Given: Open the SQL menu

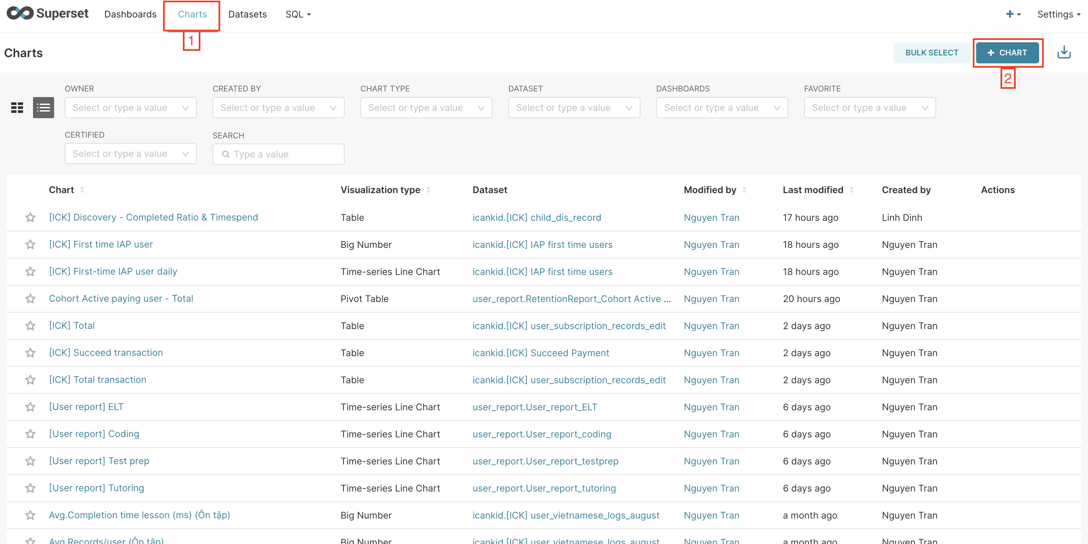Looking at the screenshot, I should coord(298,15).
